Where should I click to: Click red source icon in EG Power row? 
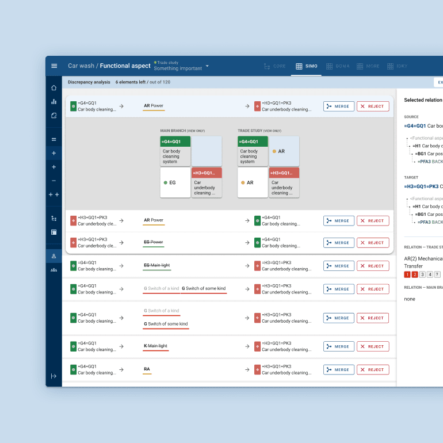(73, 243)
